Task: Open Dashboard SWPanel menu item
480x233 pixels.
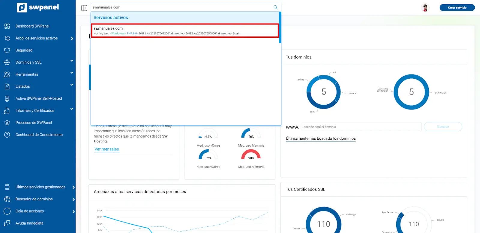Action: 32,26
